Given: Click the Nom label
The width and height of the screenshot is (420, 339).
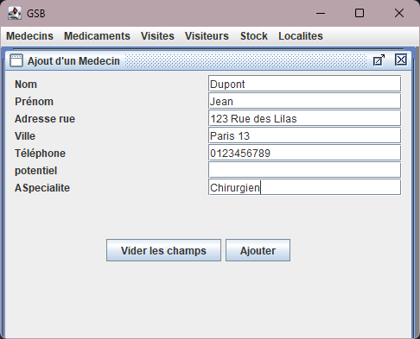Looking at the screenshot, I should (x=26, y=85).
